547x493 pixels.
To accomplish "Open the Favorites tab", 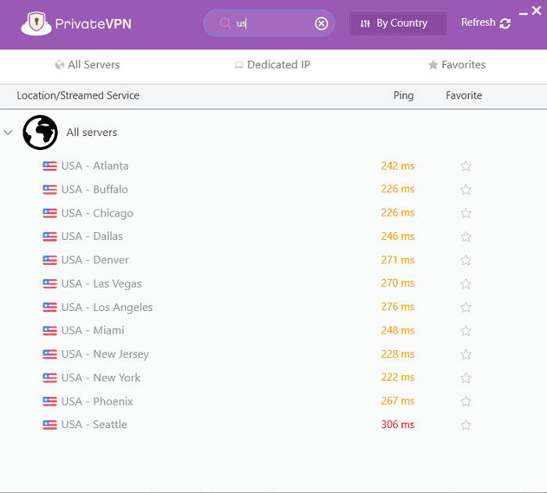I will tap(456, 65).
